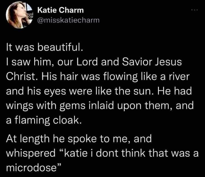Click the @misskatiecharm handle
The image size is (205, 177).
[x=68, y=20]
